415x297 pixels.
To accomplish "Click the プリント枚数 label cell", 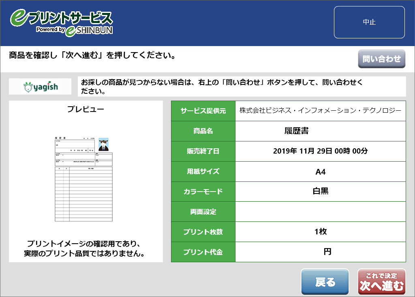I will tap(203, 232).
